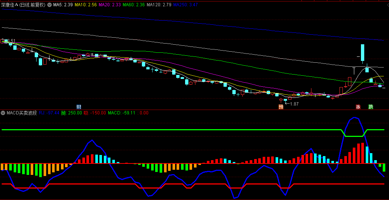This screenshot has height=200, width=389.
Task: Click the 3.51 highest price label
Action: pos(11,41)
